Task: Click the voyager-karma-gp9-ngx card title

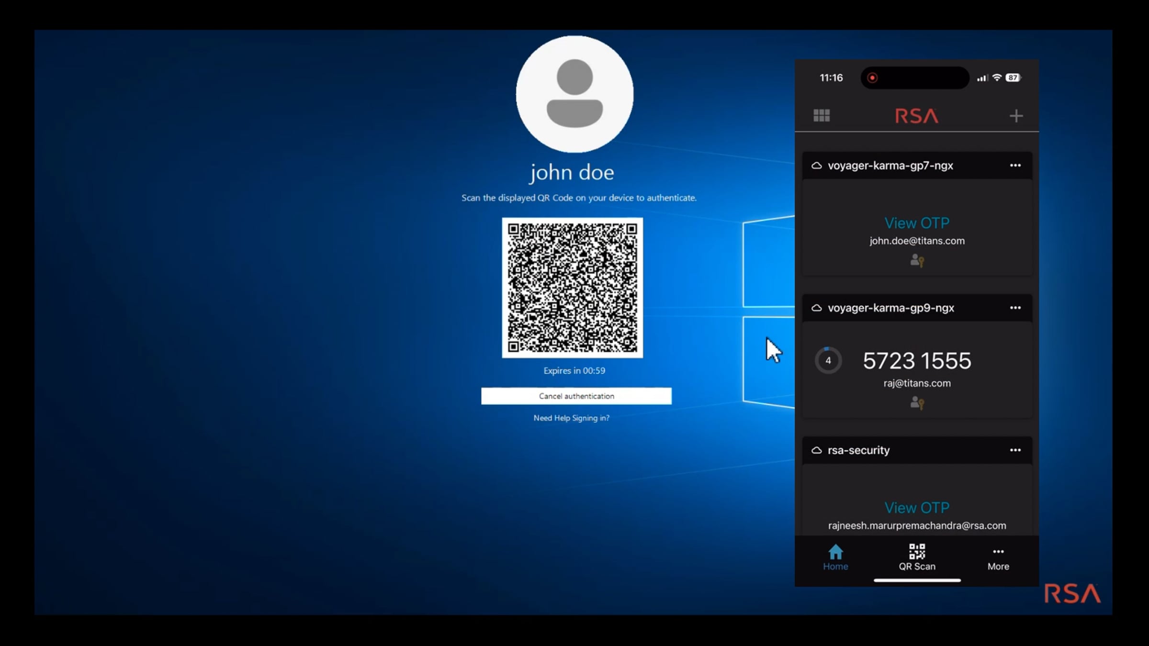Action: pyautogui.click(x=891, y=308)
